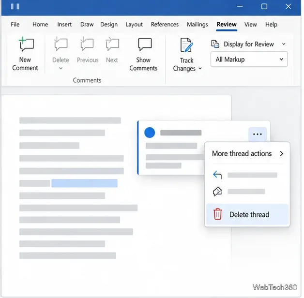The height and width of the screenshot is (298, 304).
Task: Minimize the Word window
Action: click(x=240, y=6)
